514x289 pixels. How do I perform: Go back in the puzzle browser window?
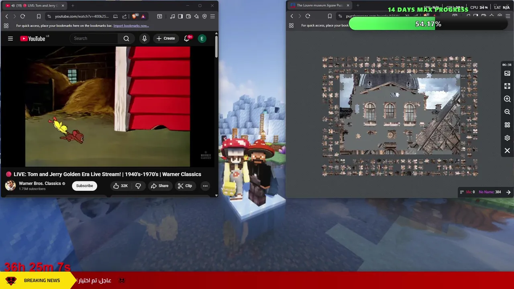click(292, 16)
